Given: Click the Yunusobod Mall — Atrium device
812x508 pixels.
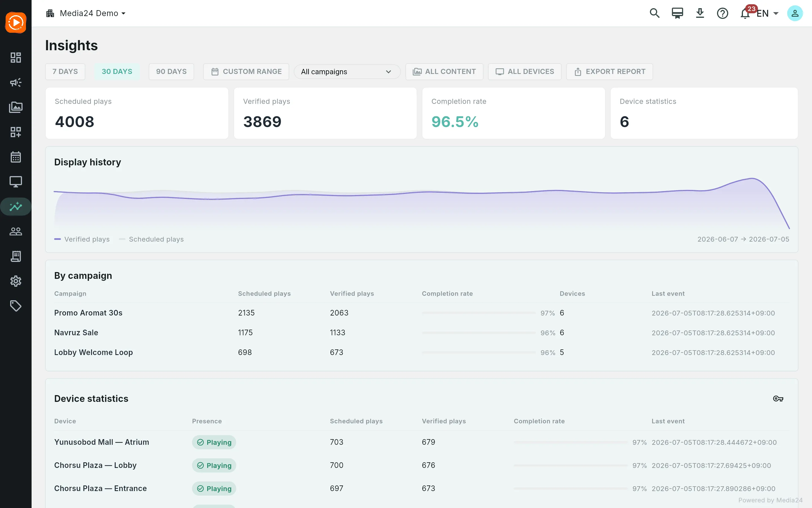Looking at the screenshot, I should (x=102, y=442).
